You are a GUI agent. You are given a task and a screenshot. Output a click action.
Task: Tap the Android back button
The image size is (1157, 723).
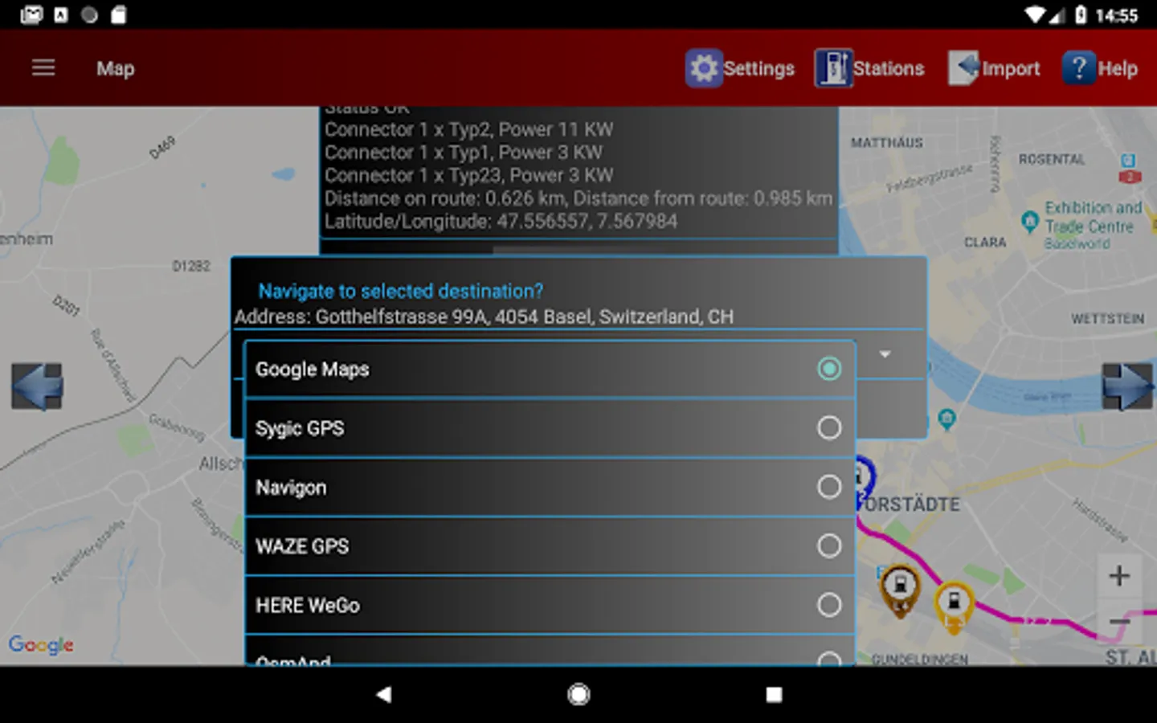[x=384, y=694]
